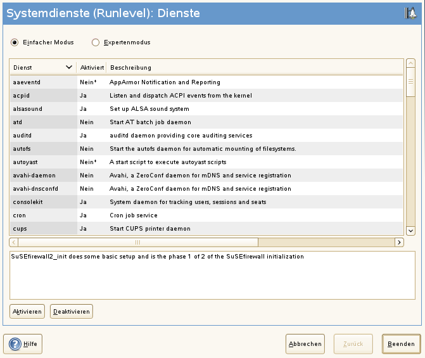Switch to Expertenmodus radio option
425x358 pixels.
96,42
